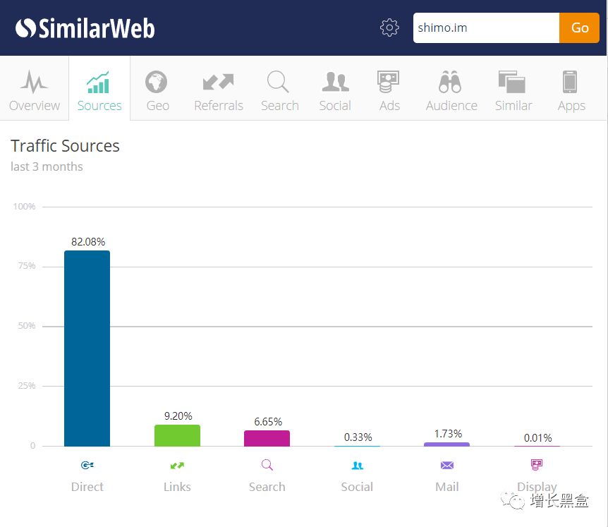
Task: Click the Search magnifier tab icon
Action: (279, 82)
